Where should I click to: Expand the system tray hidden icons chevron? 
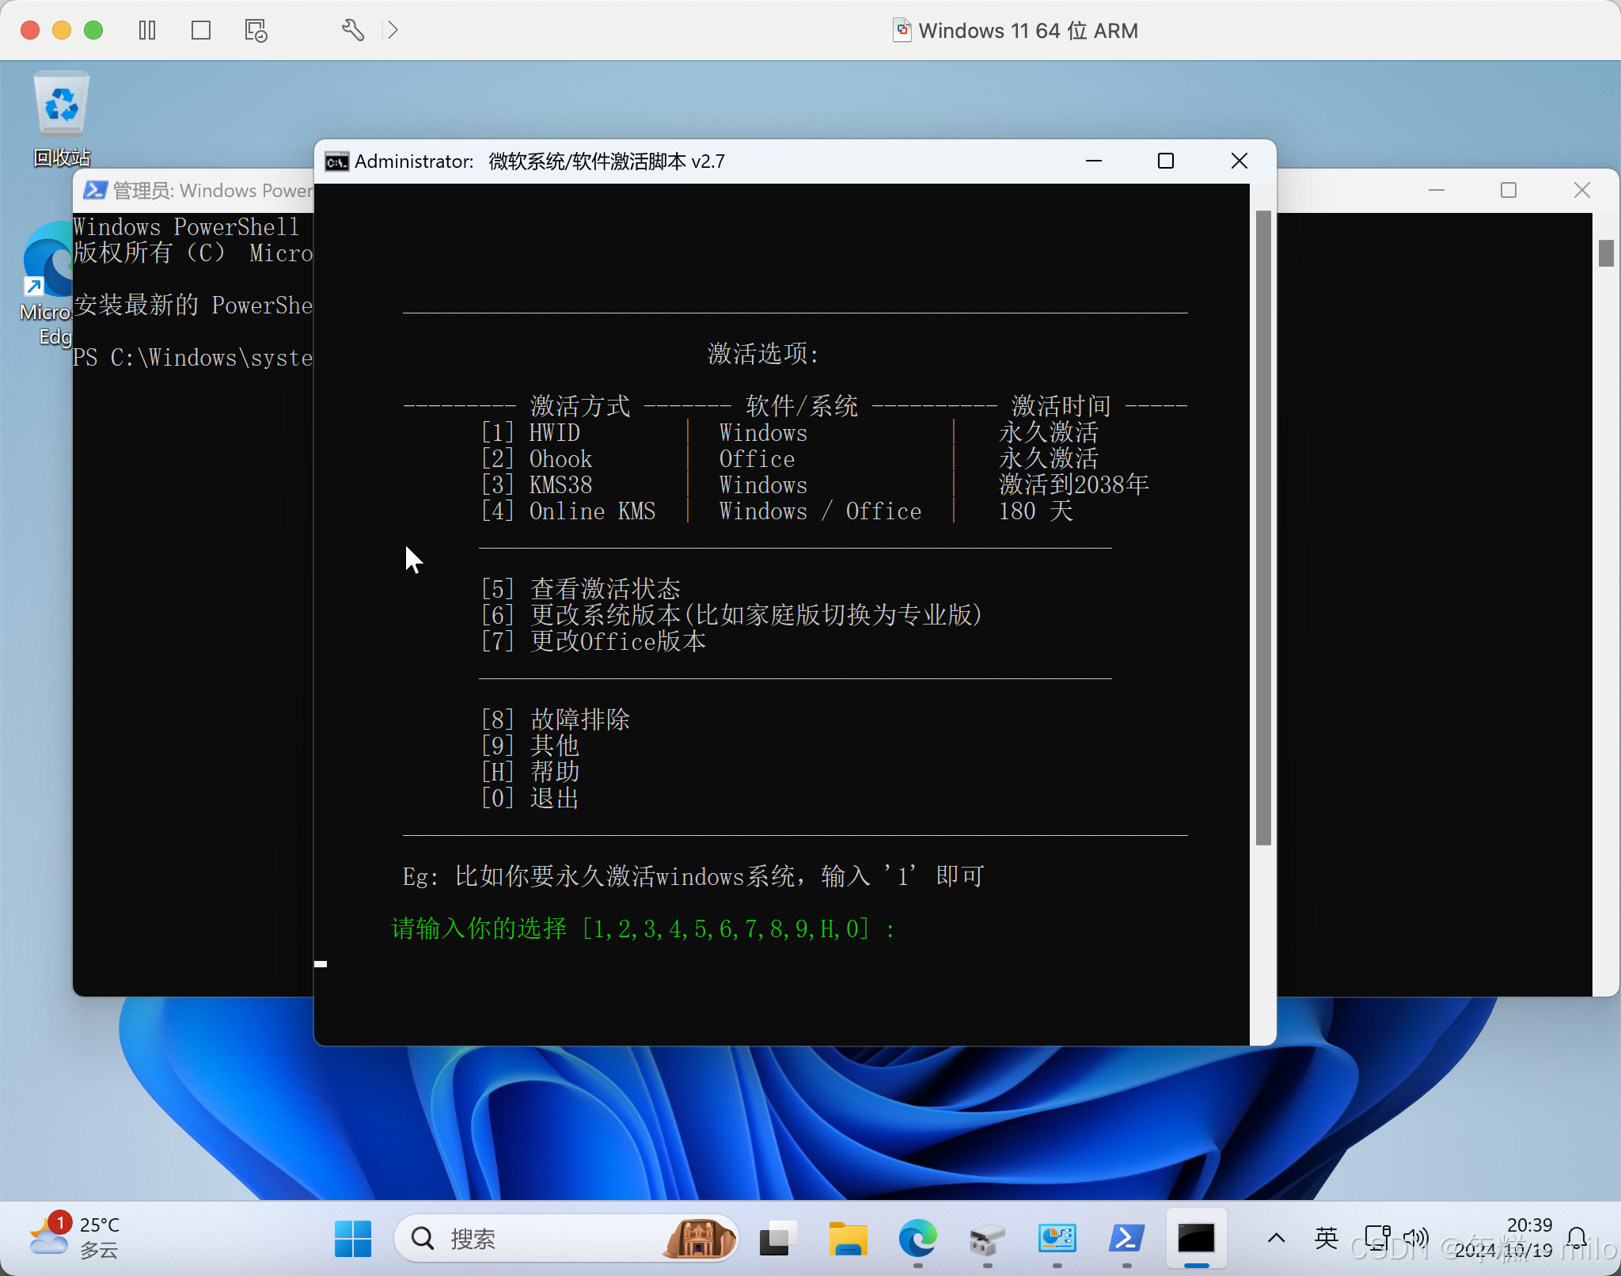click(x=1276, y=1238)
